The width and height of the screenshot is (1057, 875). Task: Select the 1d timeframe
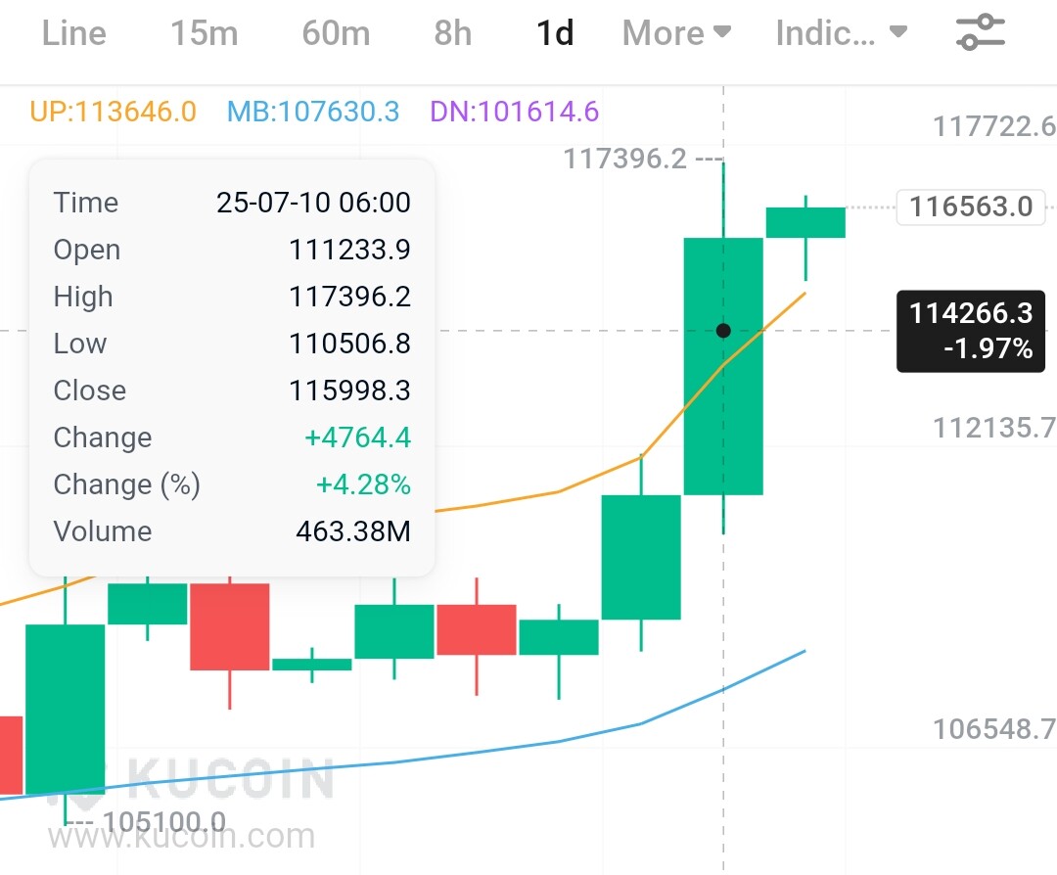pos(555,33)
